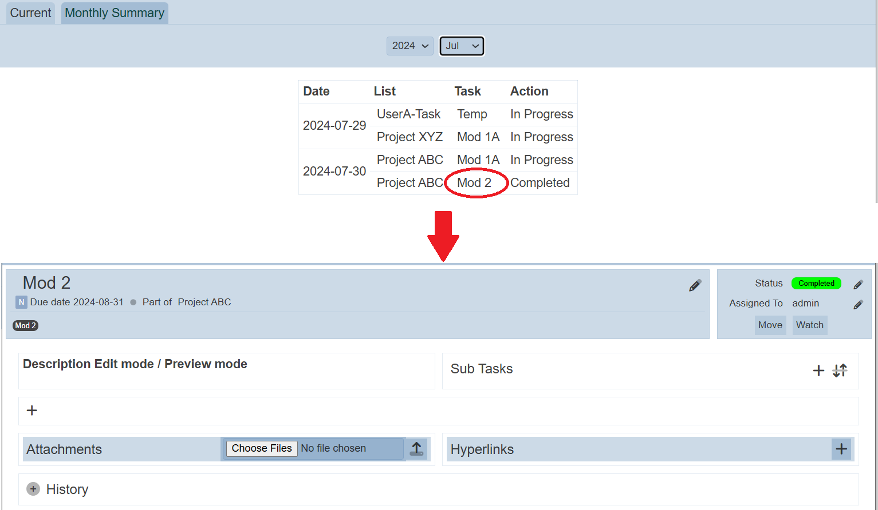Viewport: 878px width, 510px height.
Task: Open the Jul month dropdown
Action: 462,46
